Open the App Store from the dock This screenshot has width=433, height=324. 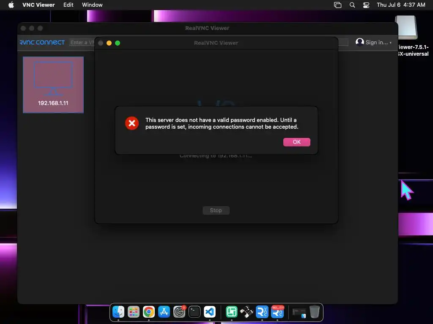tap(164, 312)
